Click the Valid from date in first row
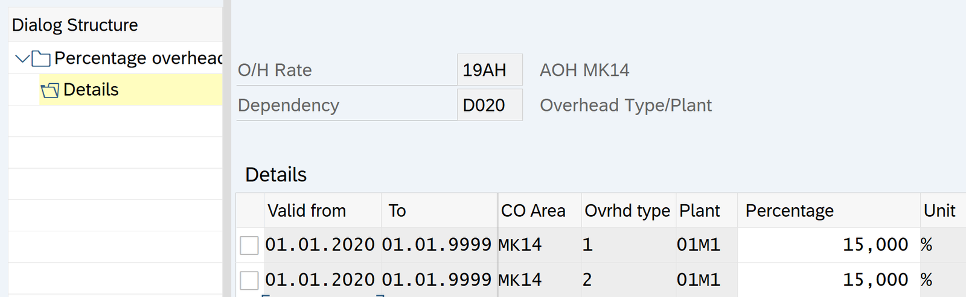This screenshot has width=966, height=297. pos(320,245)
